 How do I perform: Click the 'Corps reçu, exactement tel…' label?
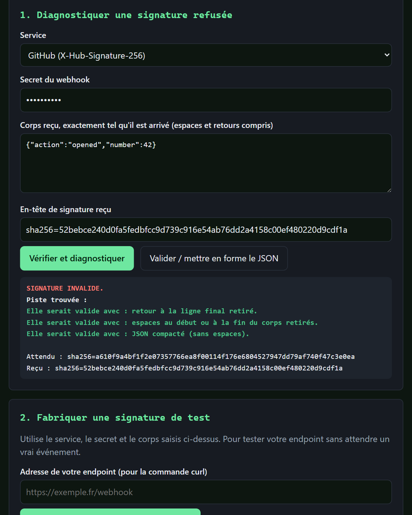[146, 125]
